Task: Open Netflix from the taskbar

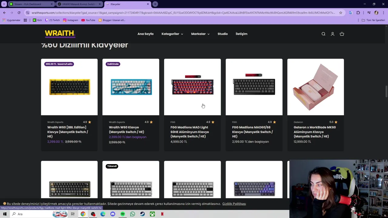Action: (x=162, y=214)
